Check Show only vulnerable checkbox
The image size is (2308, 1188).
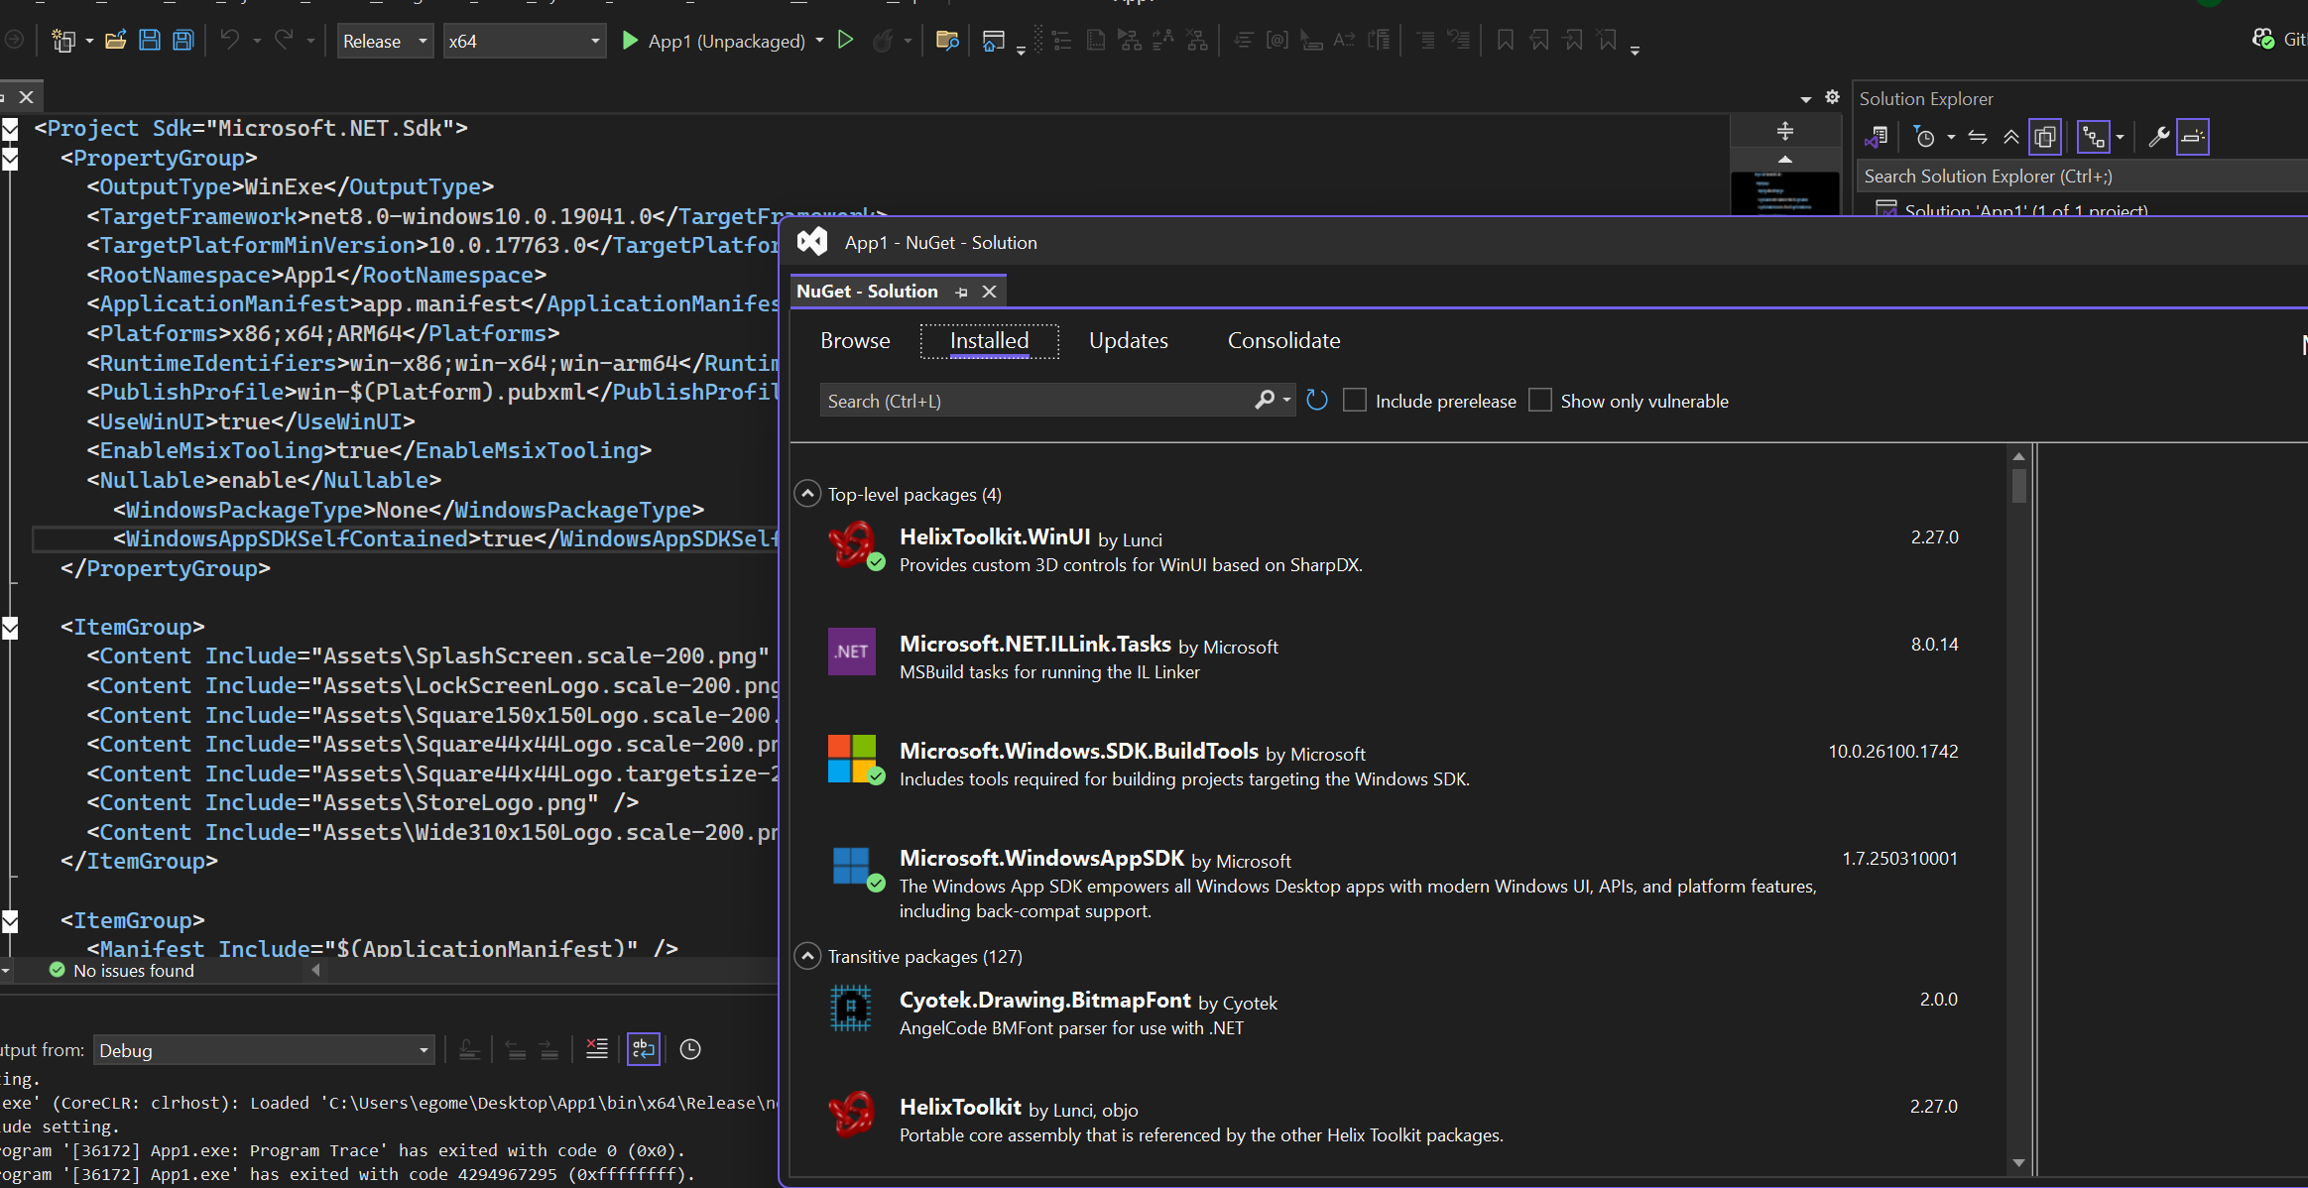[1540, 401]
